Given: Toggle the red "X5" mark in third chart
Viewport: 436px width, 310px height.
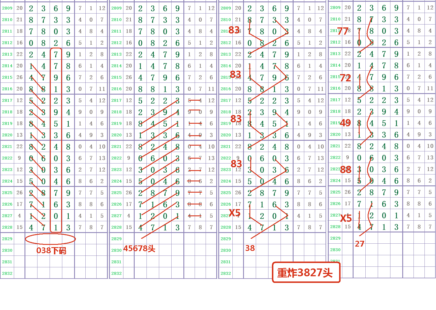Looking at the screenshot, I should (x=234, y=213).
